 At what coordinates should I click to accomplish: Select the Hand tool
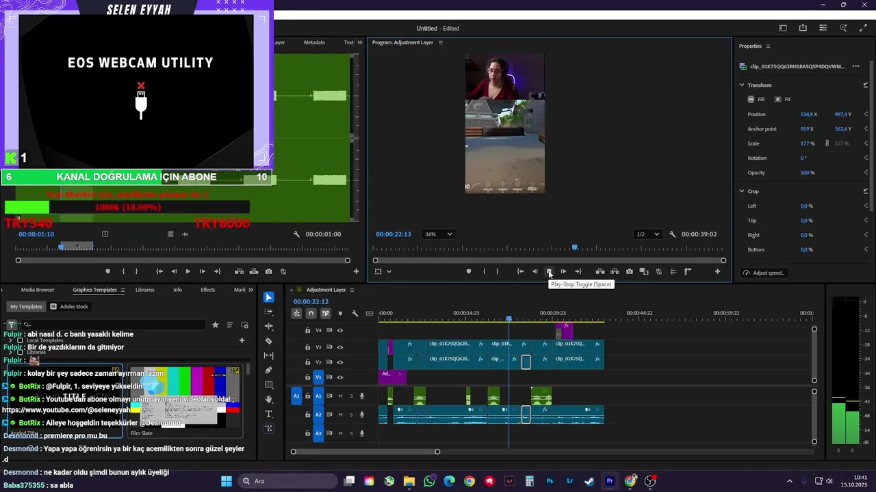[x=269, y=399]
